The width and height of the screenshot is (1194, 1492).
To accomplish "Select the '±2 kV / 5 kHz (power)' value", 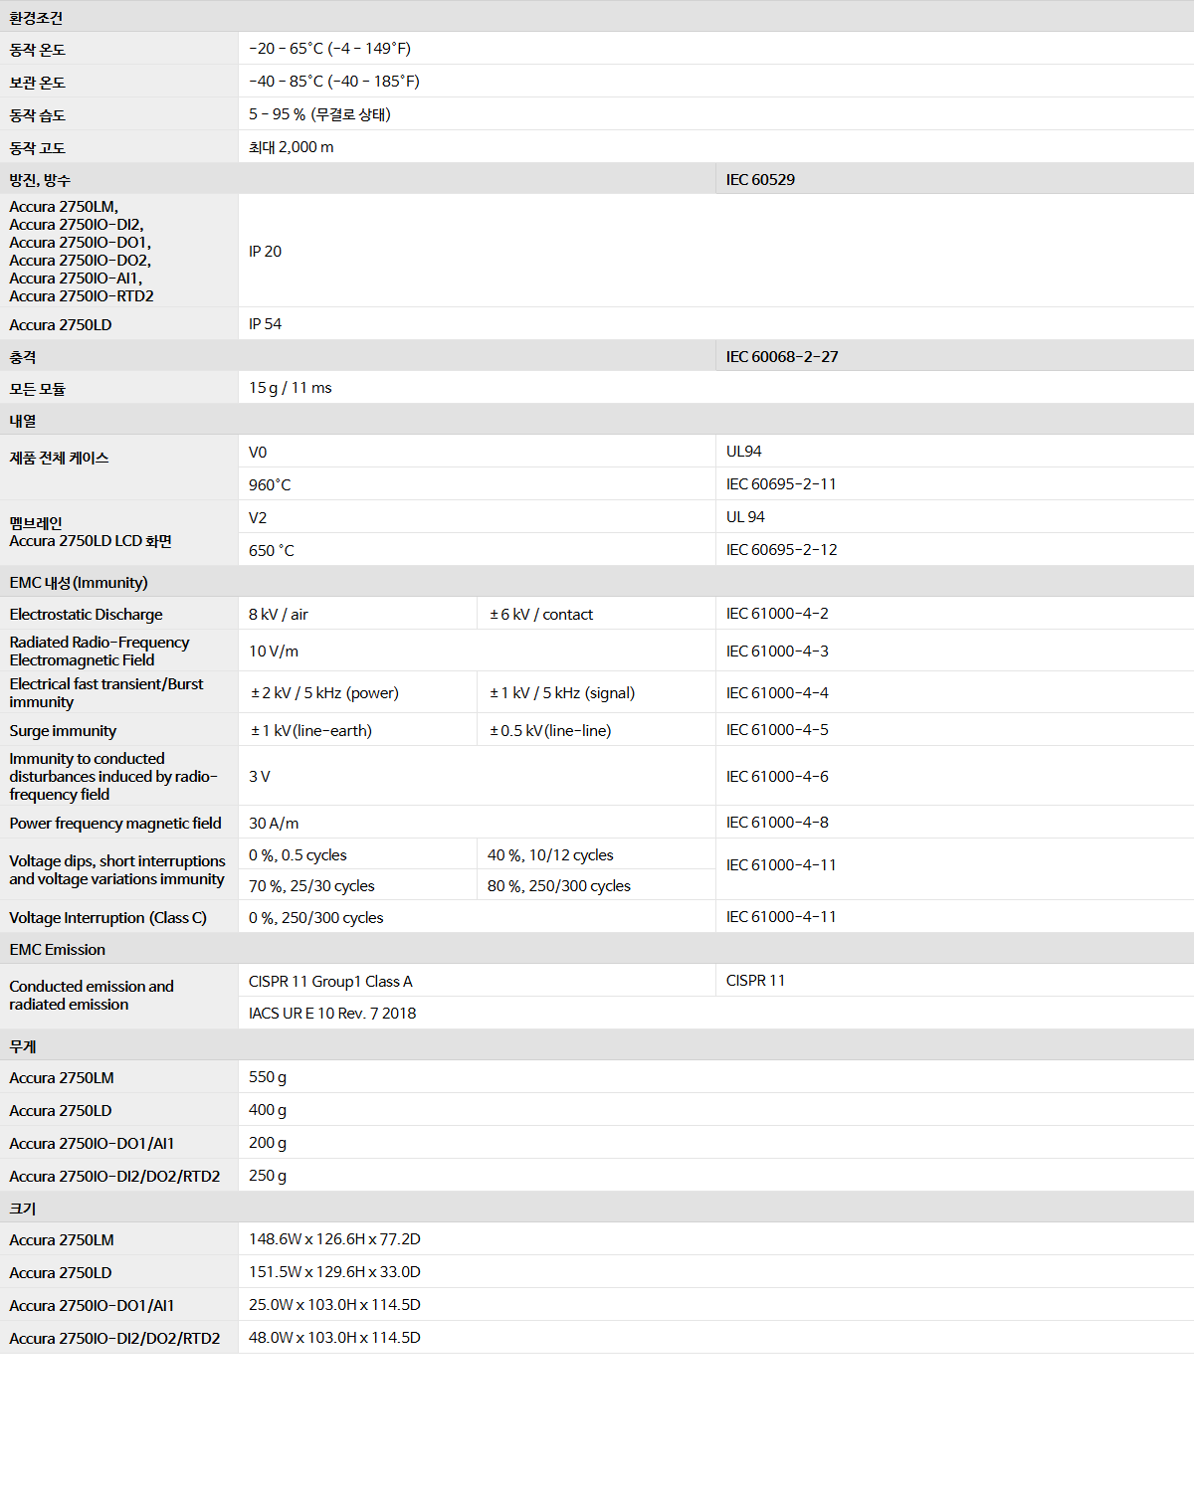I will click(x=324, y=693).
